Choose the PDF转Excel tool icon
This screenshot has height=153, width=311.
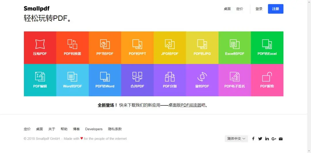point(267,44)
